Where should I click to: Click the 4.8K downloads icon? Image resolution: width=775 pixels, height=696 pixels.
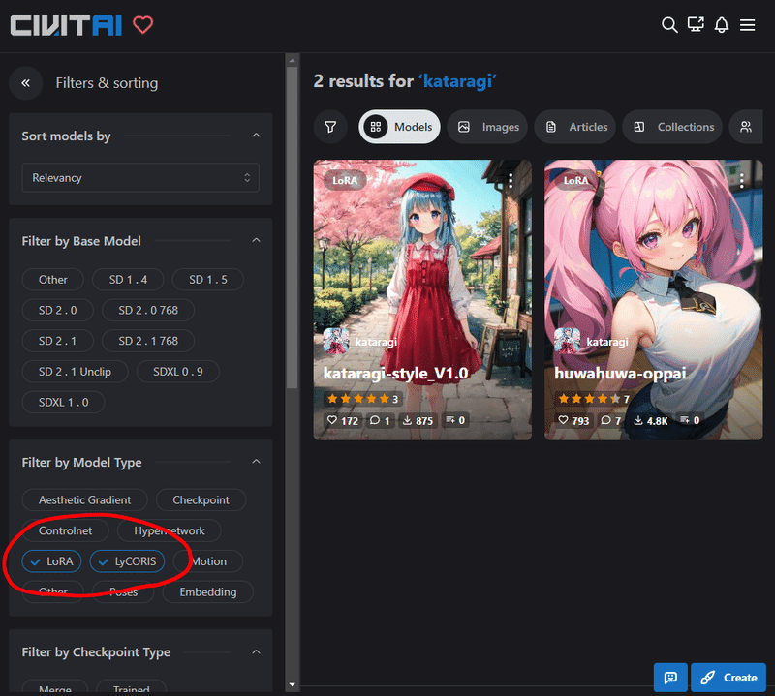651,420
